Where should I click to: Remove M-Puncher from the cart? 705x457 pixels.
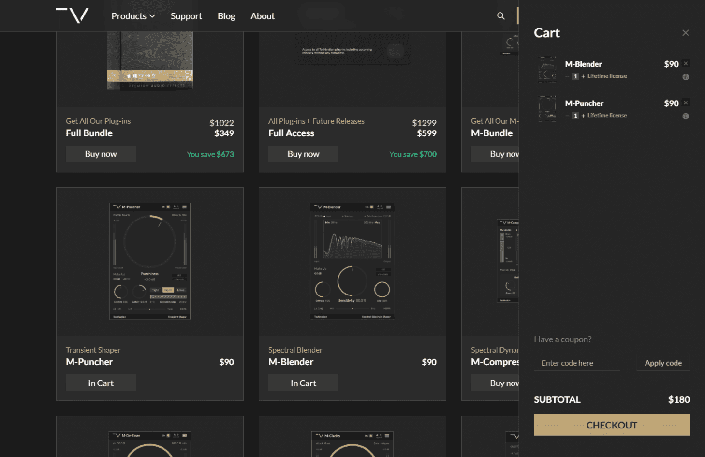[686, 103]
